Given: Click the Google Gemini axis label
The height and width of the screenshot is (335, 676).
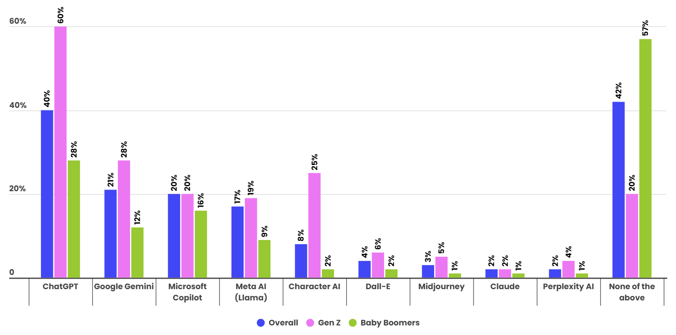Looking at the screenshot, I should tap(124, 286).
